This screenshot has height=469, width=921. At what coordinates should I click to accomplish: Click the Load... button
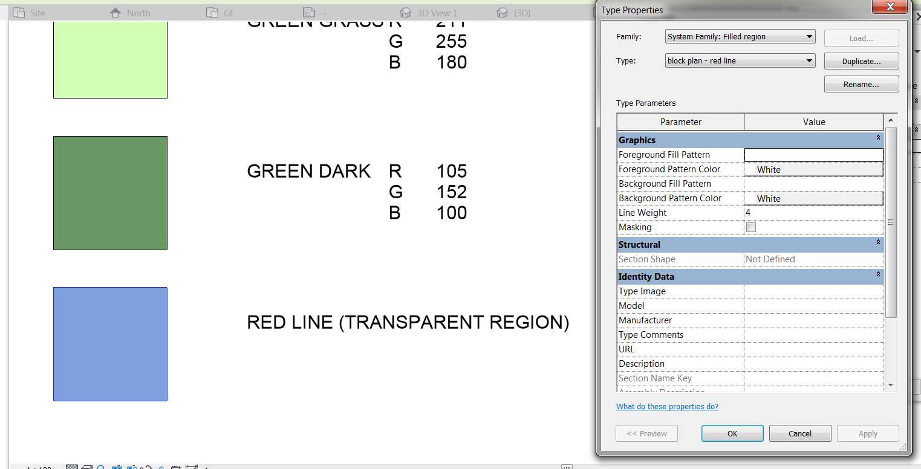point(861,38)
